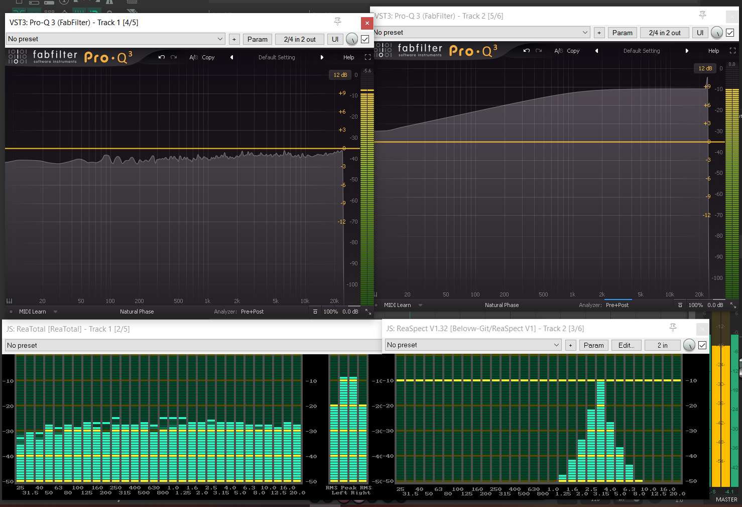Open Param menu in Track 2 Pro-Q window
This screenshot has height=507, width=742.
pyautogui.click(x=623, y=33)
